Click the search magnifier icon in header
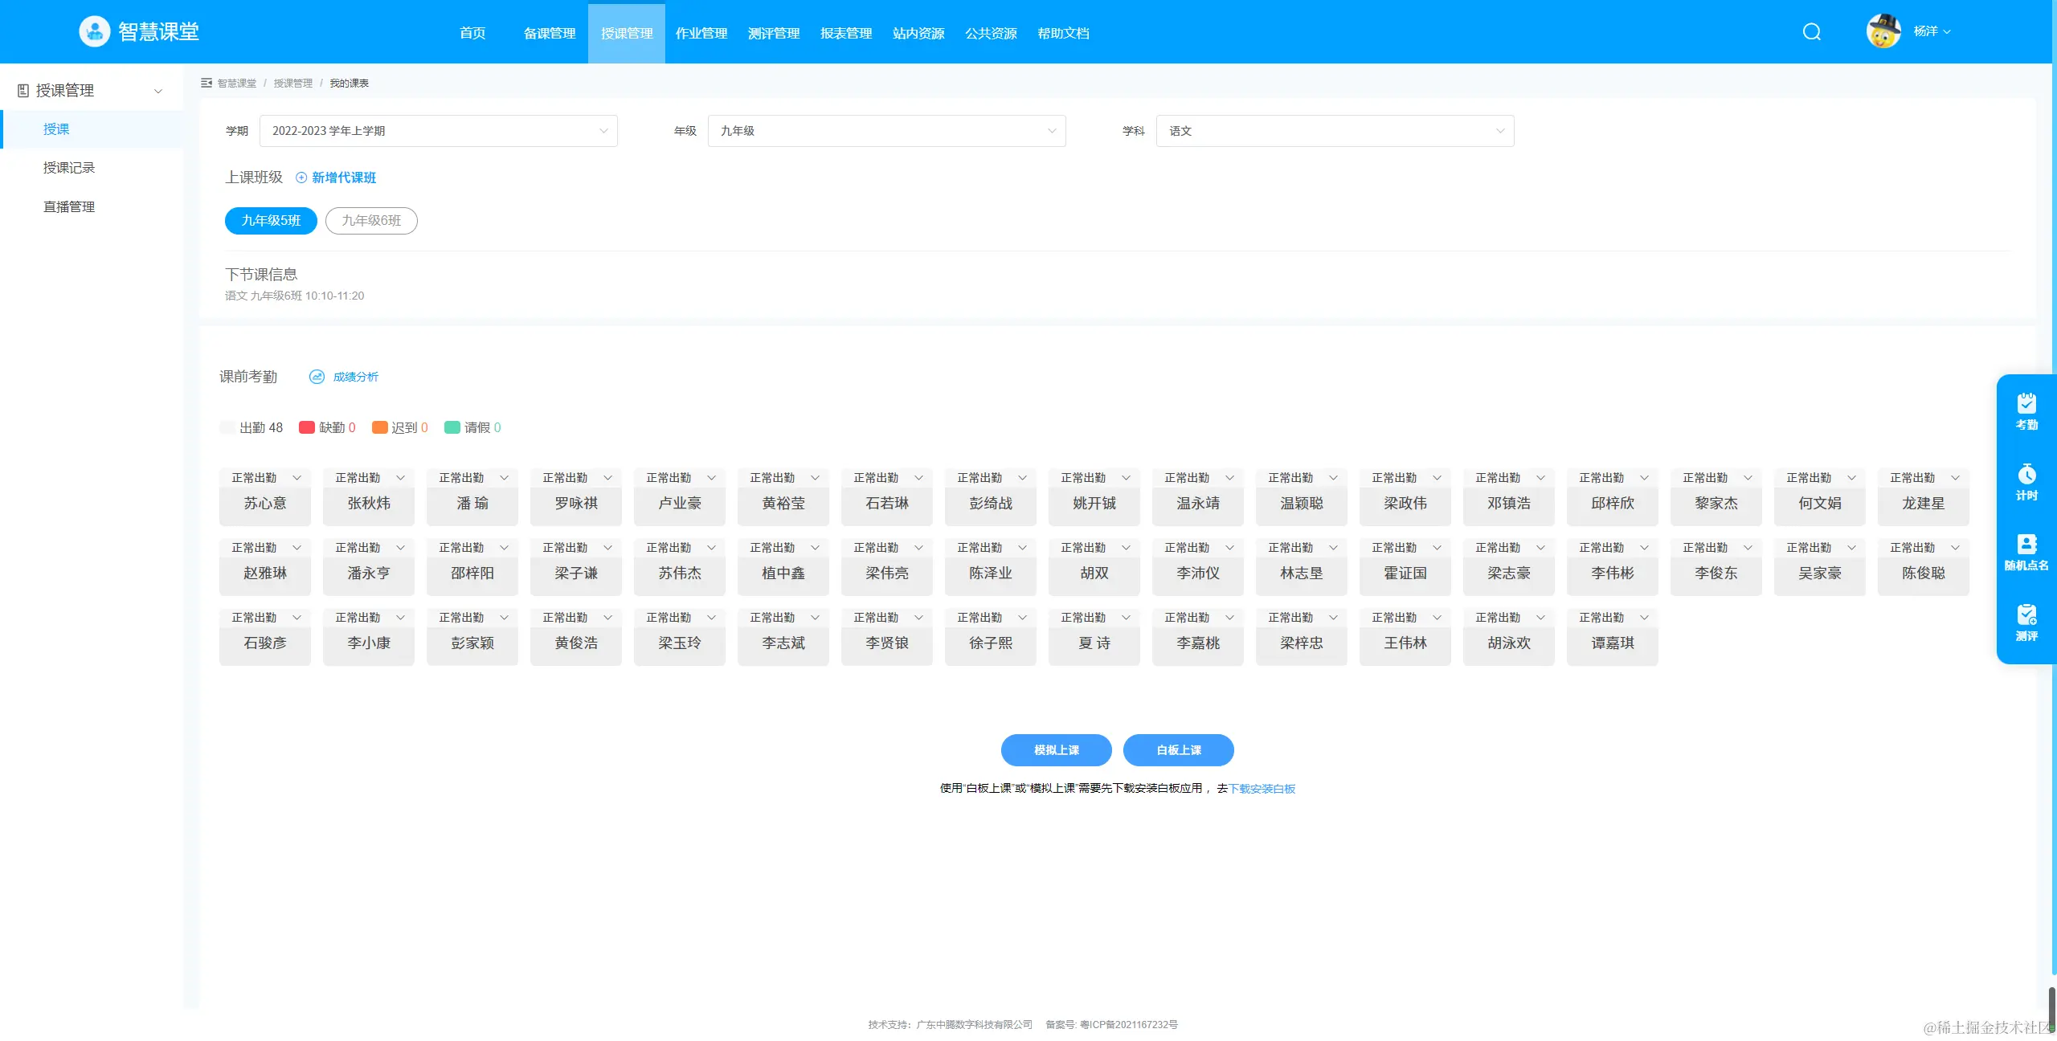2057x1041 pixels. click(x=1811, y=32)
